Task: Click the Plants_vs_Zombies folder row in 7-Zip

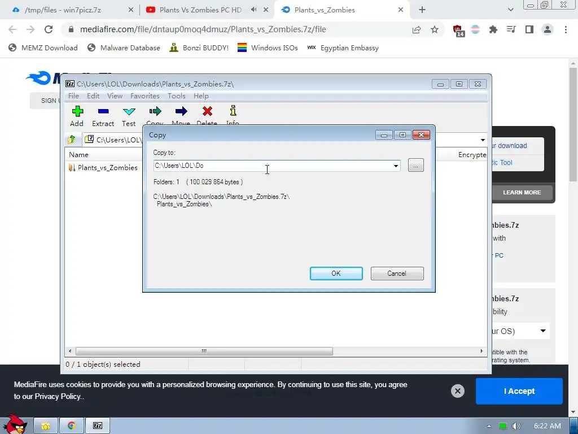Action: 104,167
